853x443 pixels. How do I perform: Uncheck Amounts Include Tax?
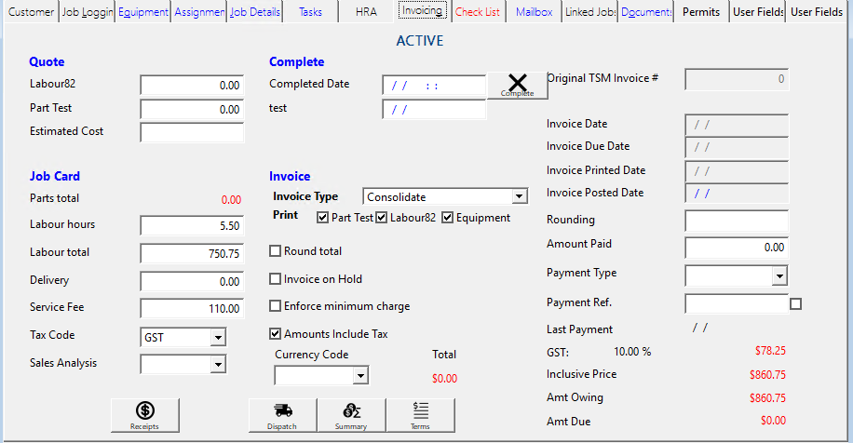point(276,333)
